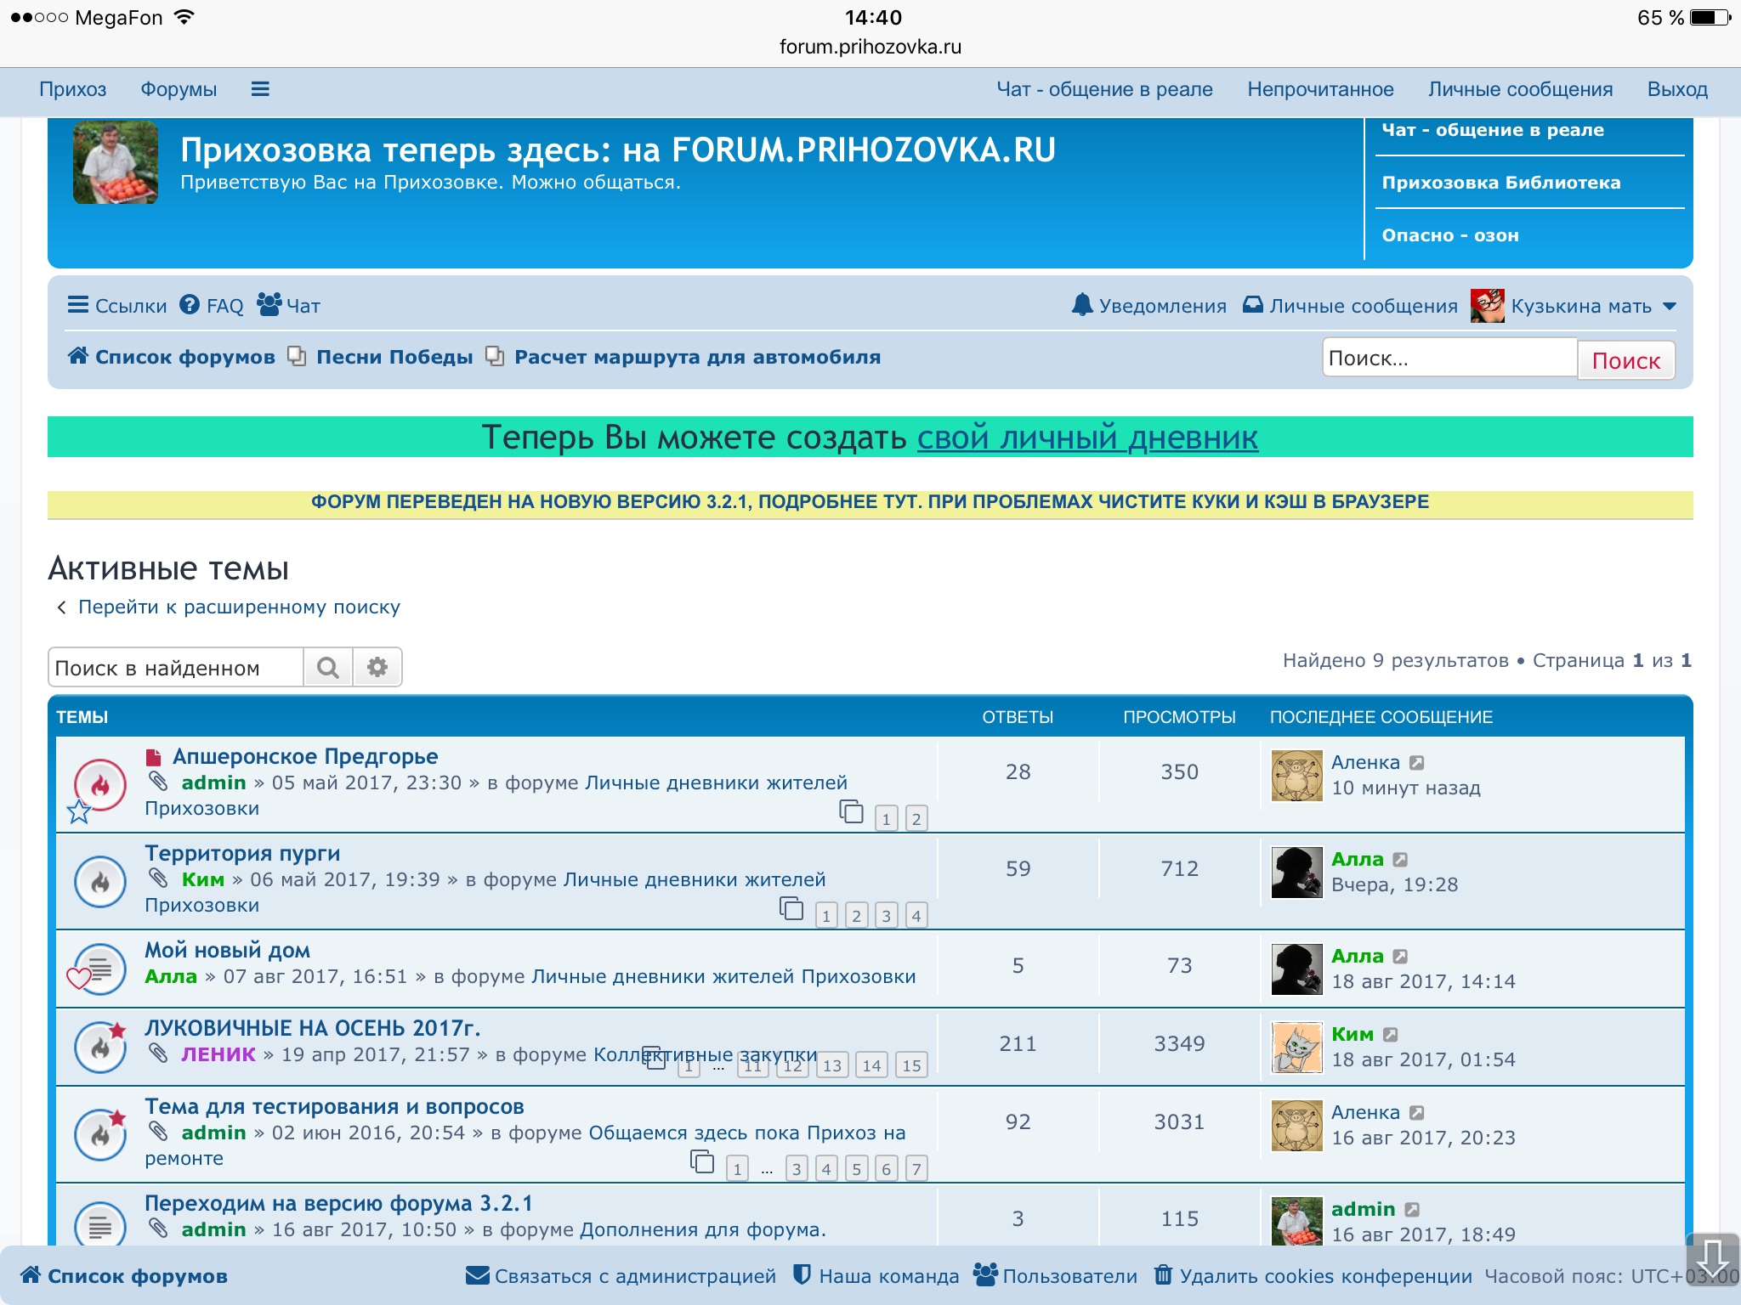
Task: Click the forum header avatar photo
Action: pyautogui.click(x=116, y=162)
